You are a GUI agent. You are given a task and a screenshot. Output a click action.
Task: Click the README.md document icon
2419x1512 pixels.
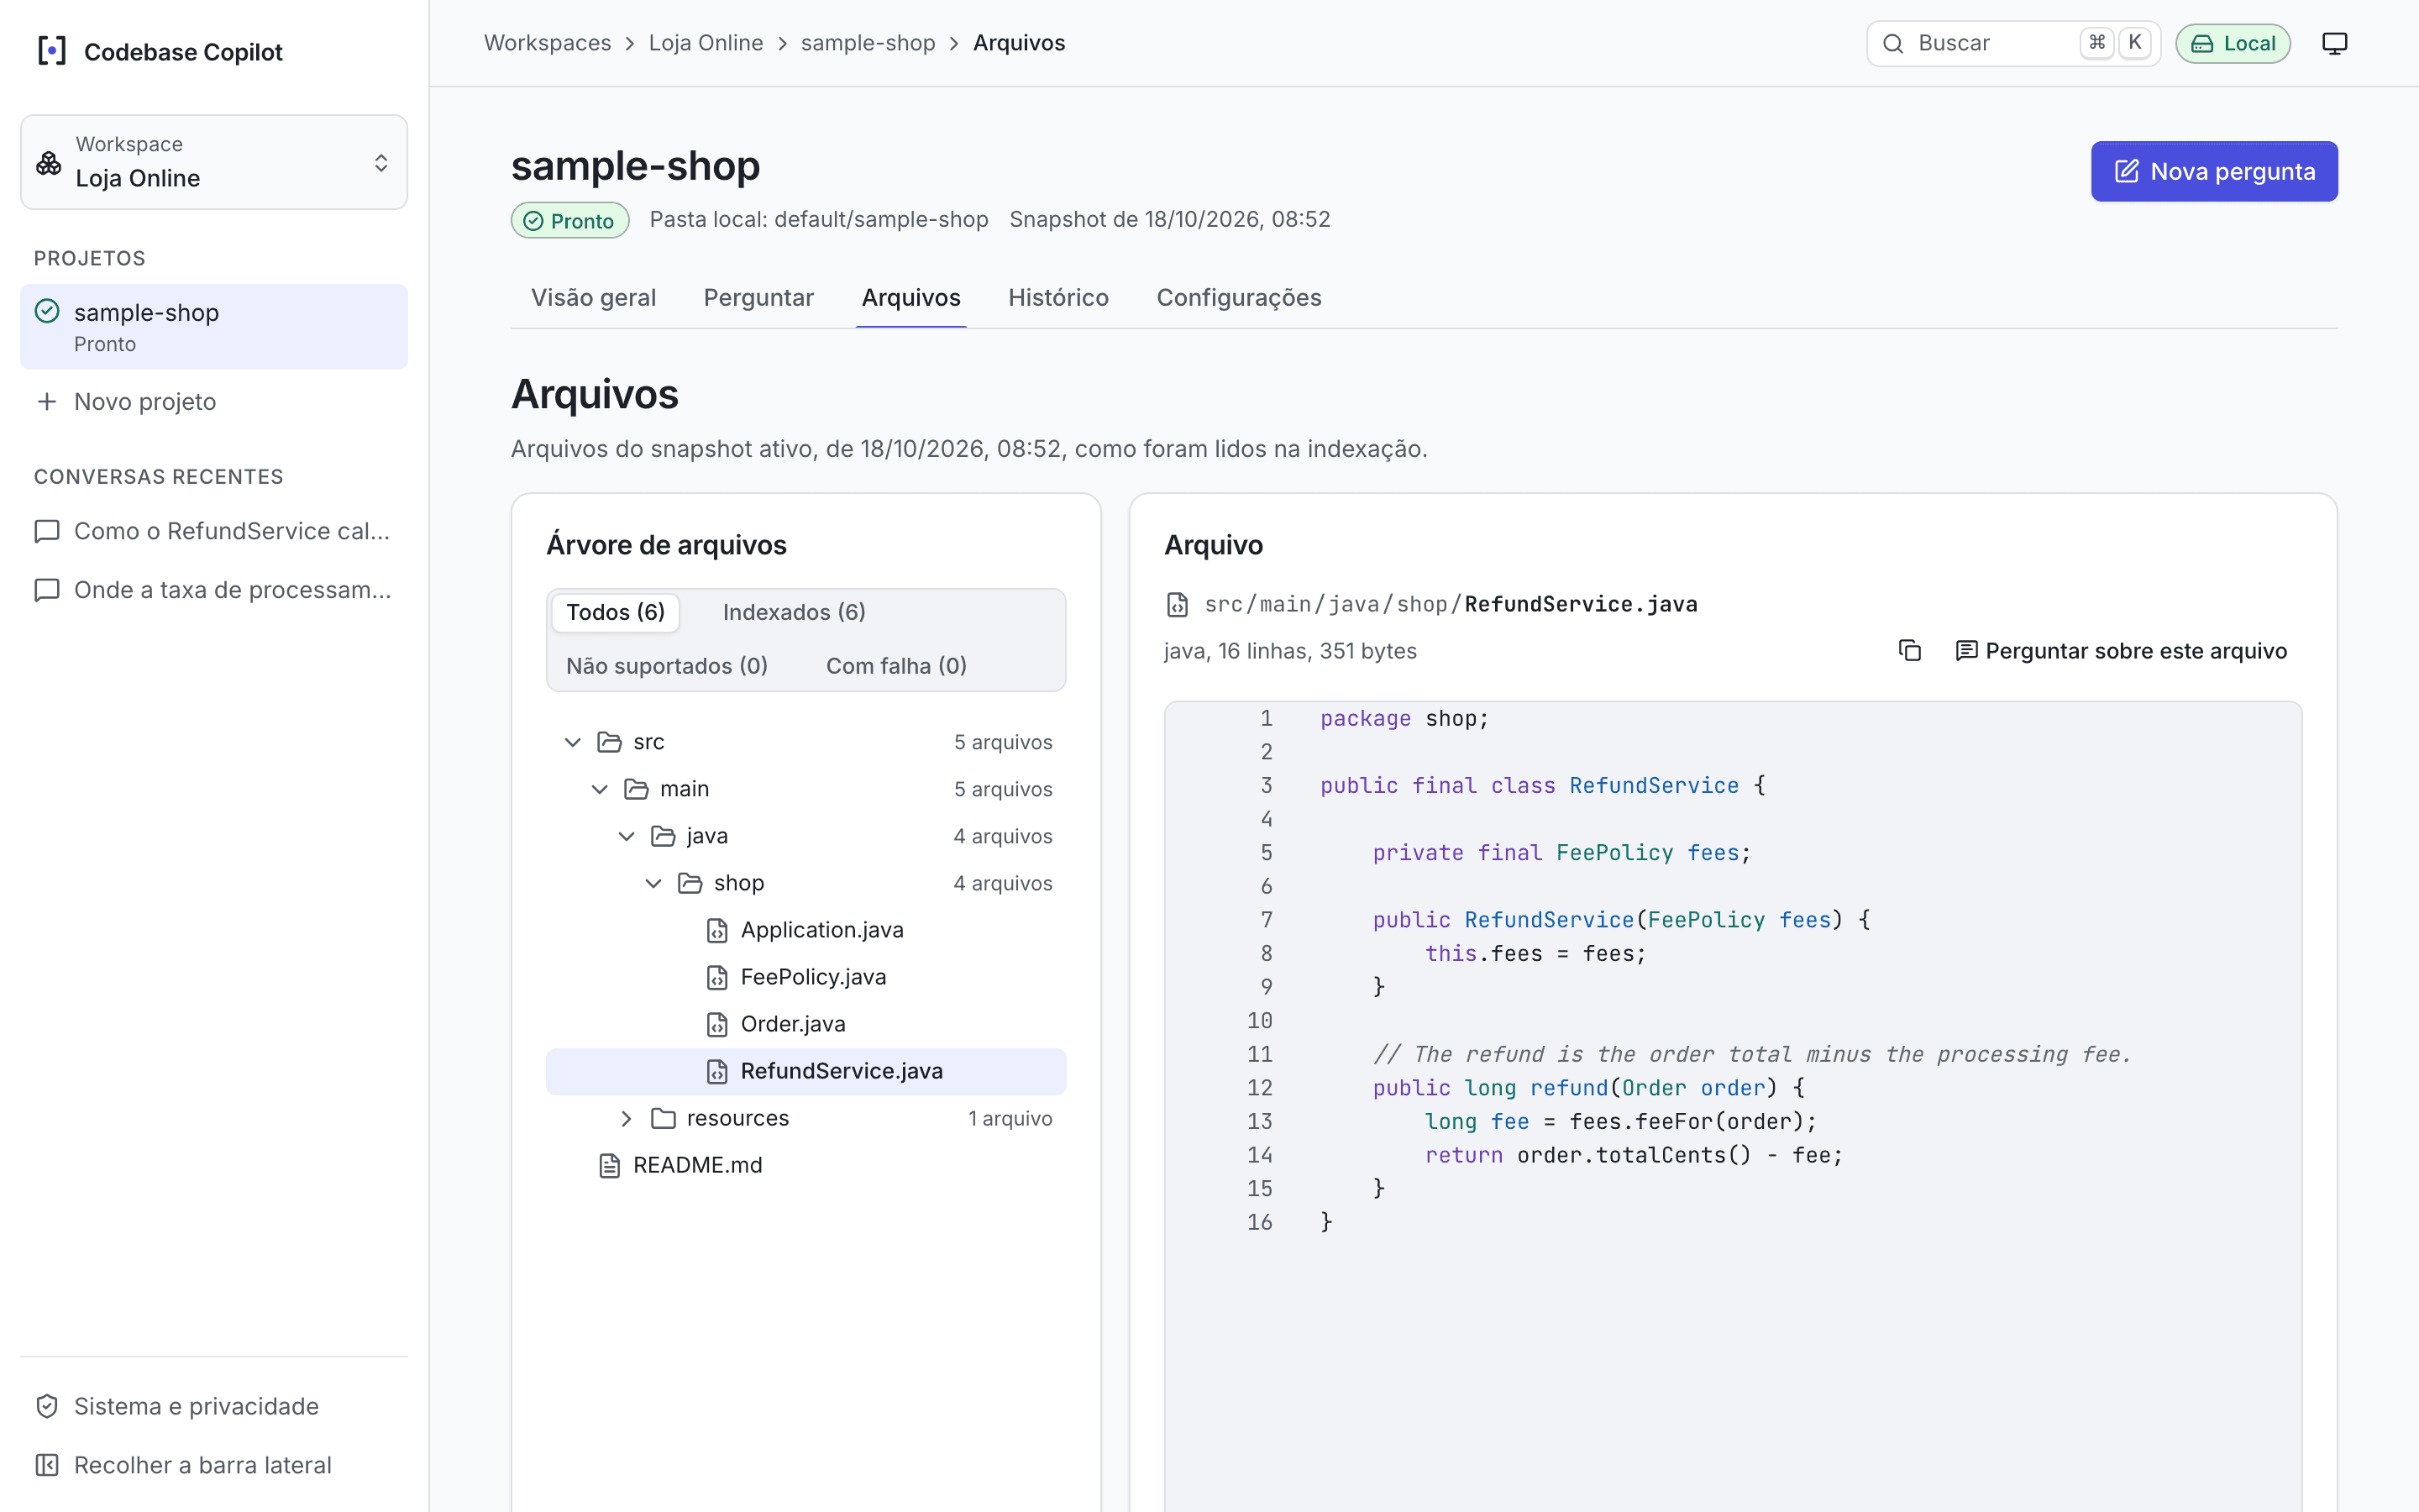pos(609,1165)
